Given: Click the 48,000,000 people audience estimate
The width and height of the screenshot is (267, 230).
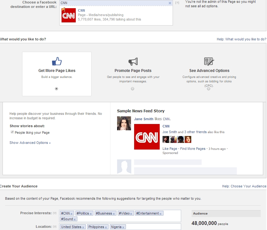Looking at the screenshot, I should [210, 223].
